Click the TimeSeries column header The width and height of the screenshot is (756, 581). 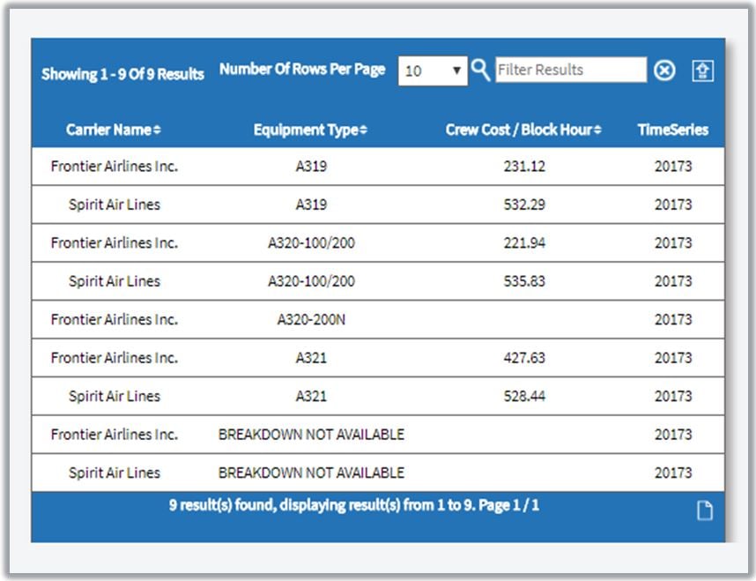point(672,130)
